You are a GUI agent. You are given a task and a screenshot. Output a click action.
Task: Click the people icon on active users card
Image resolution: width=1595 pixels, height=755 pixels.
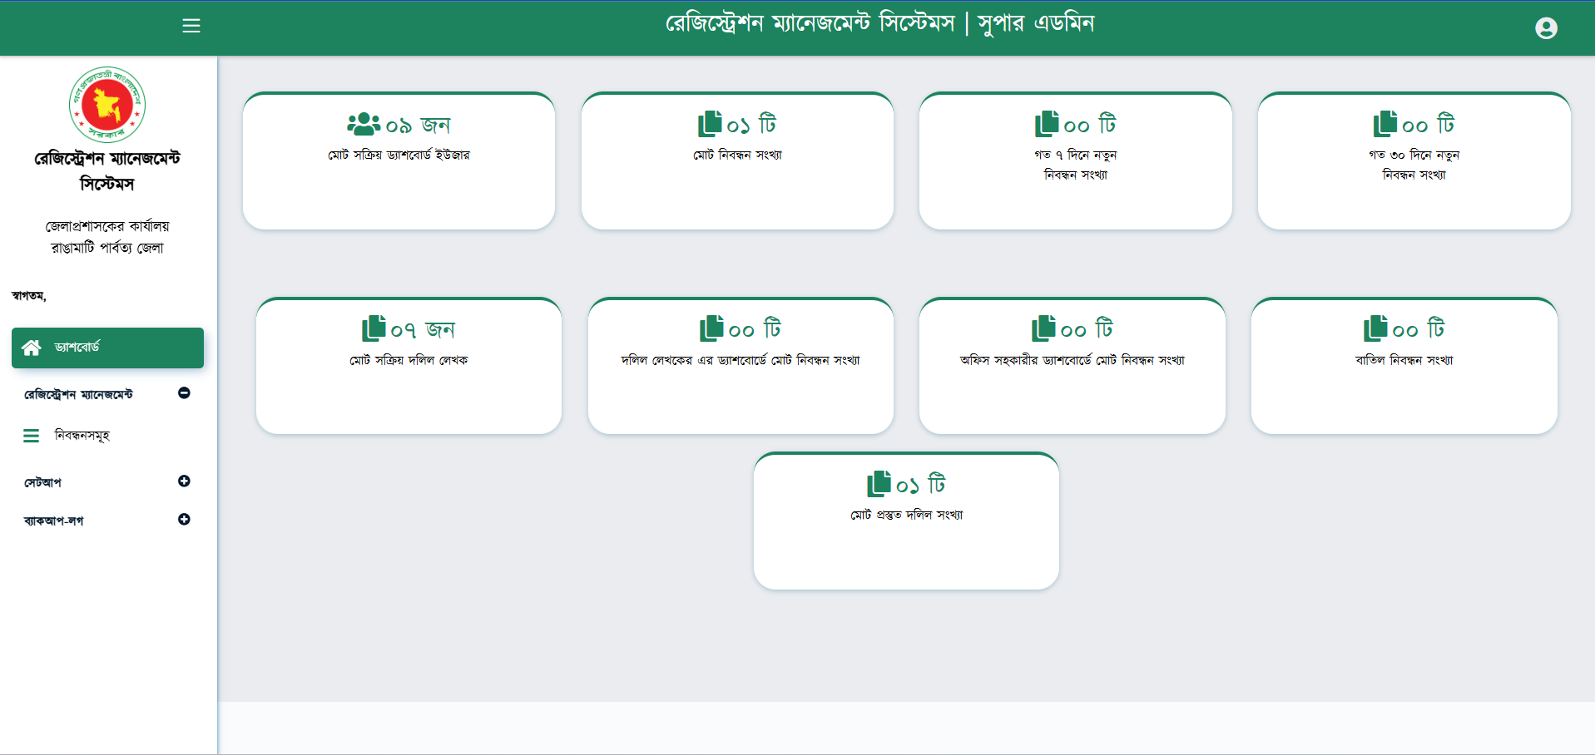pyautogui.click(x=362, y=123)
